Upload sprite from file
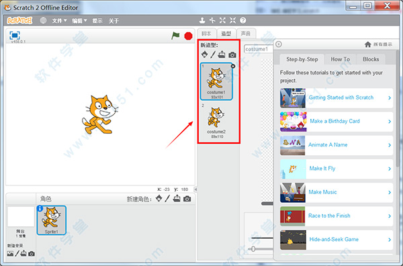 tap(177, 198)
